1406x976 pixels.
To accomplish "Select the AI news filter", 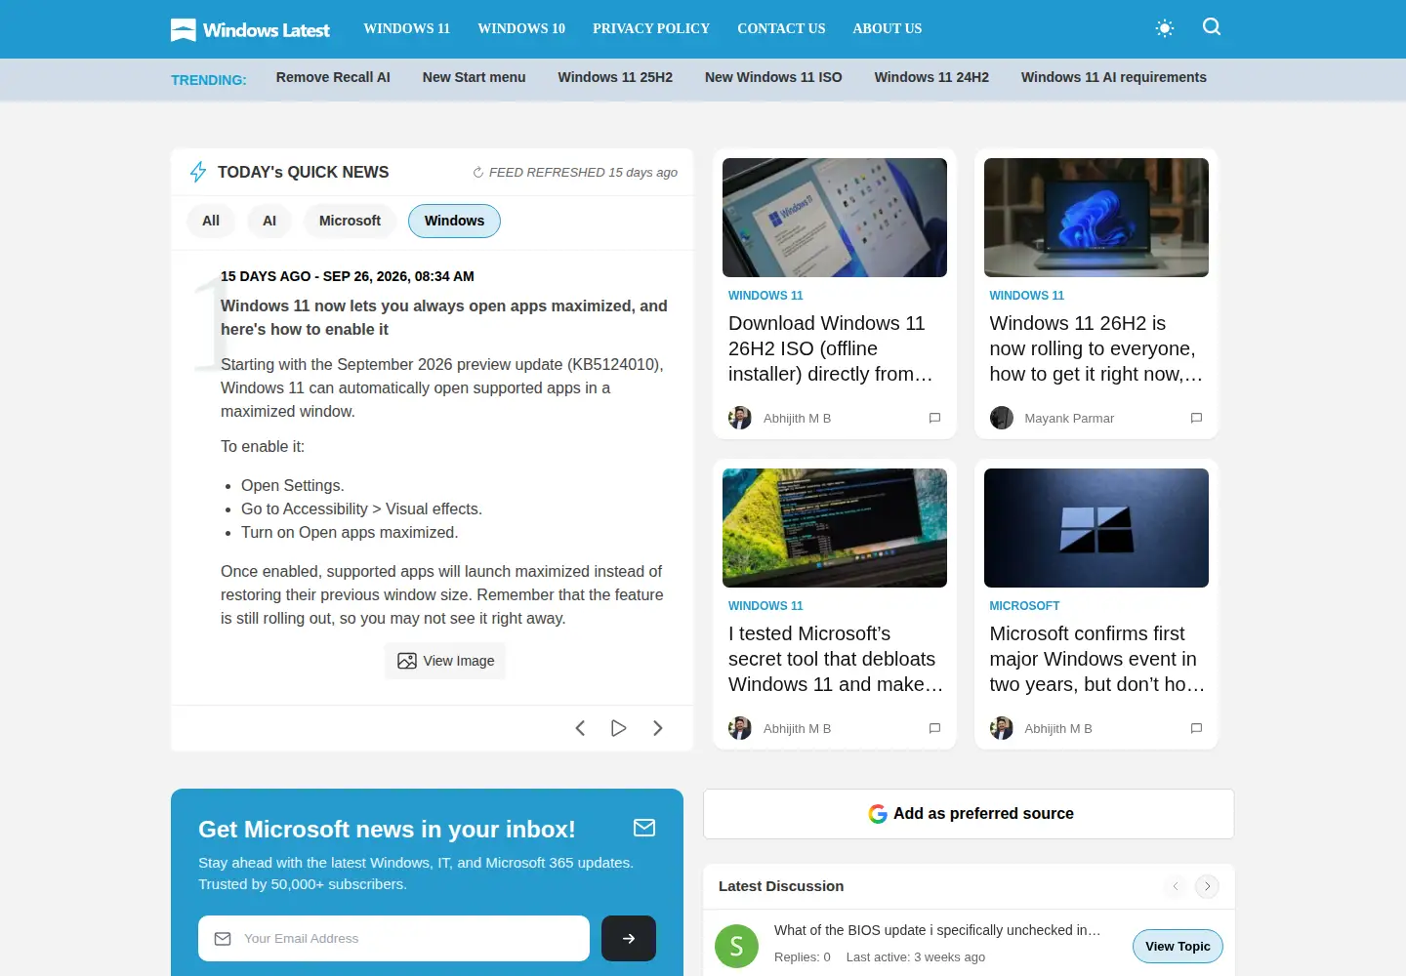I will click(269, 221).
